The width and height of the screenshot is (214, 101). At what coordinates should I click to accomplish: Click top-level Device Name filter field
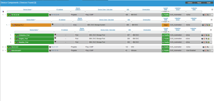click(28, 12)
